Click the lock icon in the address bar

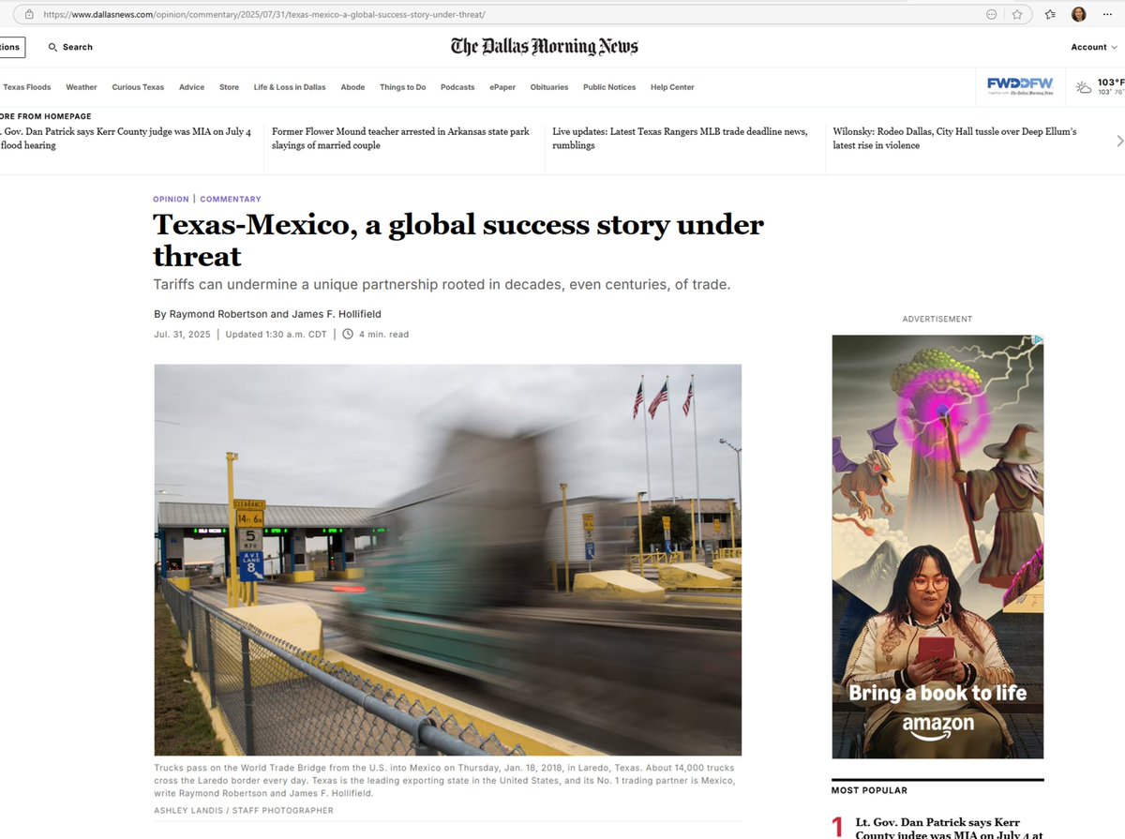point(27,14)
